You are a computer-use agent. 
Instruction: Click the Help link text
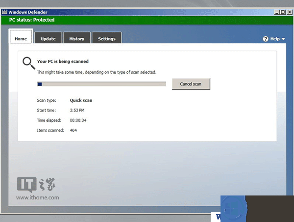(275, 39)
